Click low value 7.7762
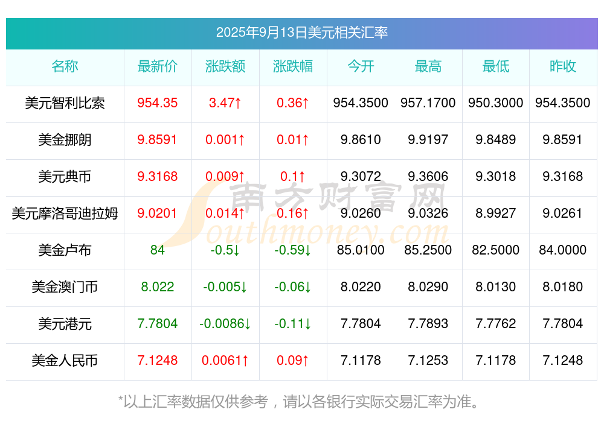The height and width of the screenshot is (421, 604). 496,324
